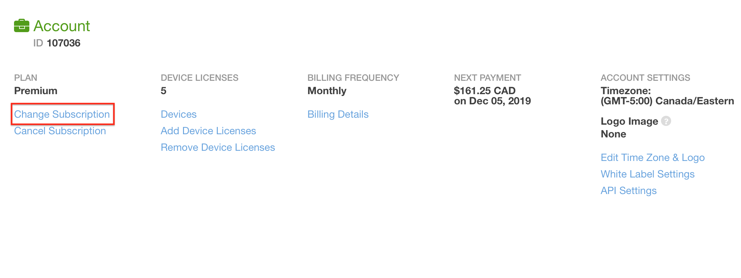Click the Logo Image label text

pyautogui.click(x=629, y=121)
